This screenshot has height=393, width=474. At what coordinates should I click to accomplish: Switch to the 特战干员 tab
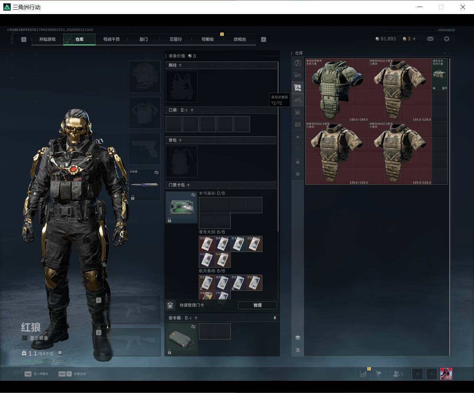[111, 39]
